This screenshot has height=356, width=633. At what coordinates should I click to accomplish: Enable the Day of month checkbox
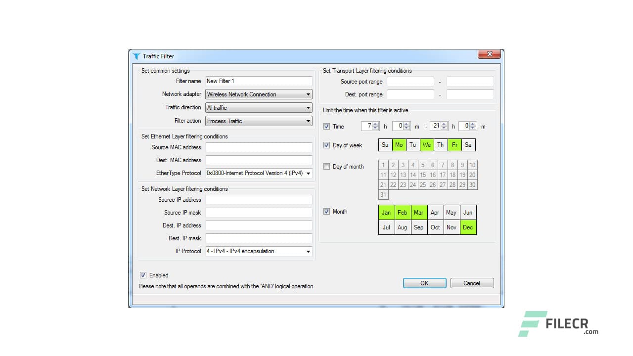pyautogui.click(x=326, y=166)
